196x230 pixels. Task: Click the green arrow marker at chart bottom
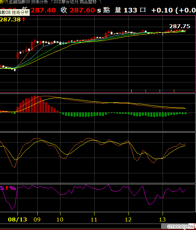point(145,91)
